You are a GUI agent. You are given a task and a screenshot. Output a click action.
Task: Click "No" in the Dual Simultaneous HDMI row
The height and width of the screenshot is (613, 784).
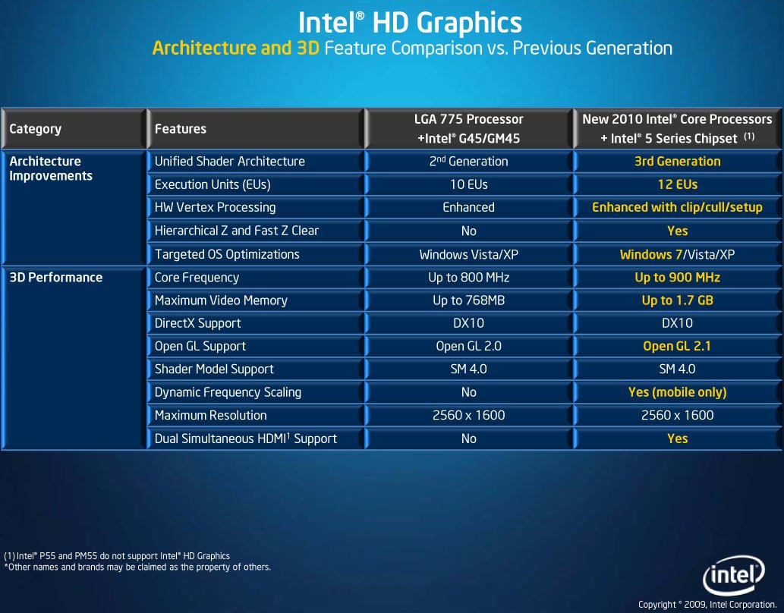[x=468, y=439]
